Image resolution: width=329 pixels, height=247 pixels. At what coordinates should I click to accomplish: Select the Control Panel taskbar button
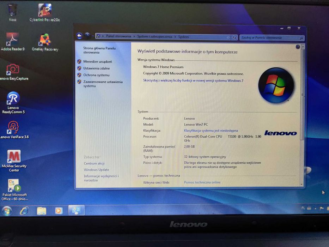[x=77, y=210]
